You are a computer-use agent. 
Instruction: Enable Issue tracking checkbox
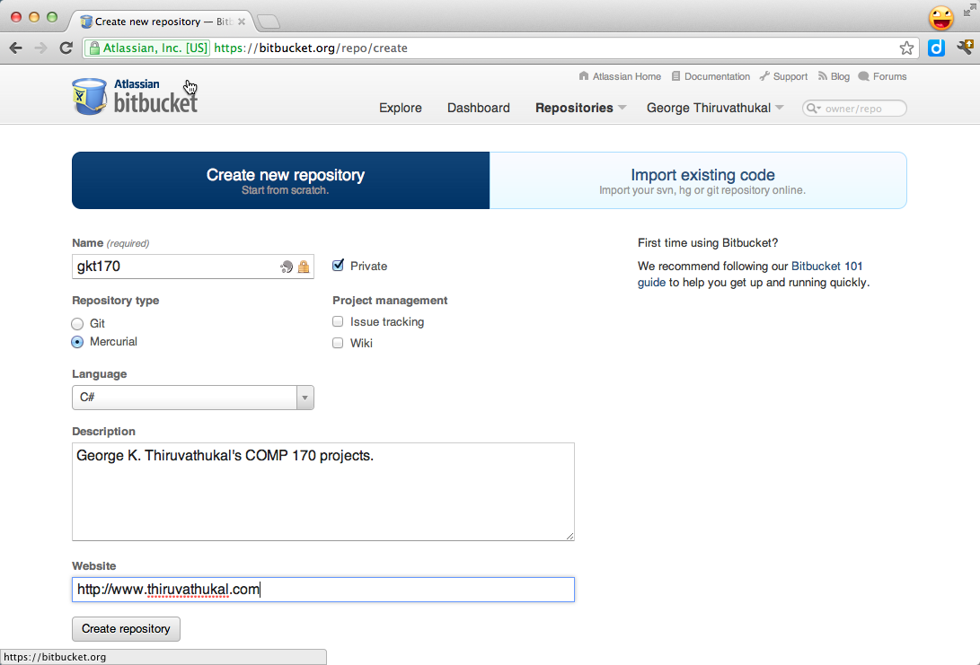tap(339, 321)
